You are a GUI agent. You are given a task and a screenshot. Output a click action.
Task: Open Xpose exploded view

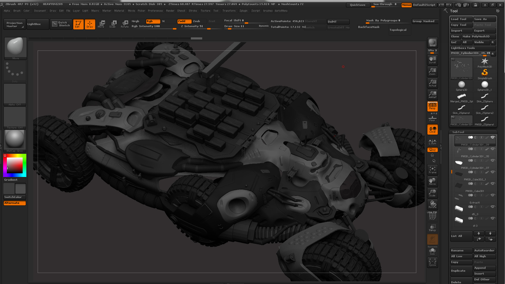click(432, 262)
